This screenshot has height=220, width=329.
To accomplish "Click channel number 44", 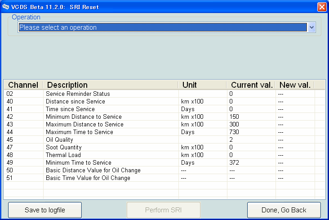I will [x=9, y=132].
